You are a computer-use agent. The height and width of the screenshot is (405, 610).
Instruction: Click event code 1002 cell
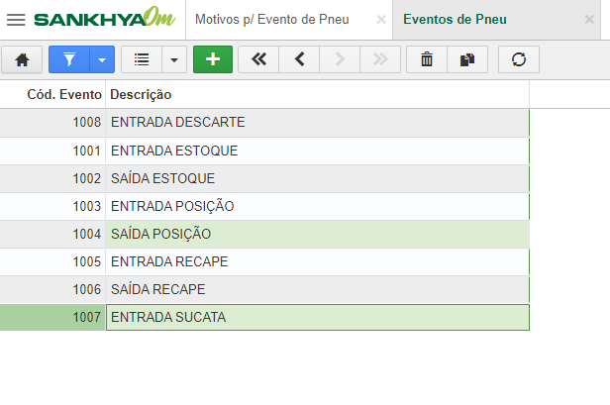pos(52,178)
